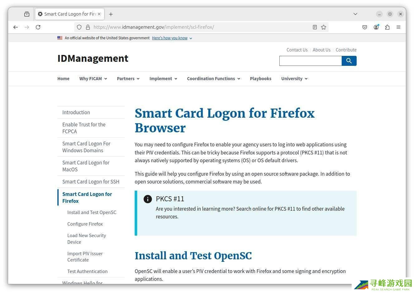Viewport: 414px width, 293px height.
Task: Open the list all tabs chevron
Action: 355,14
